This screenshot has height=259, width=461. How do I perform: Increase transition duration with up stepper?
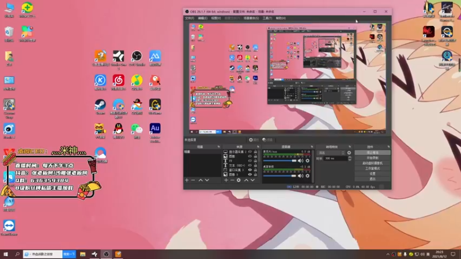(350, 157)
